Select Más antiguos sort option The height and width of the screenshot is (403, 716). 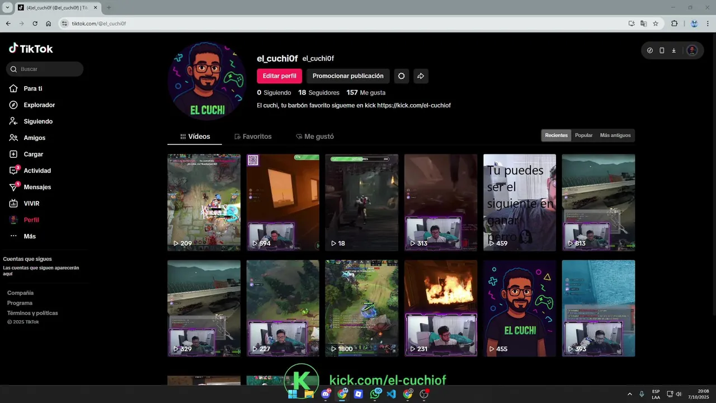(615, 135)
